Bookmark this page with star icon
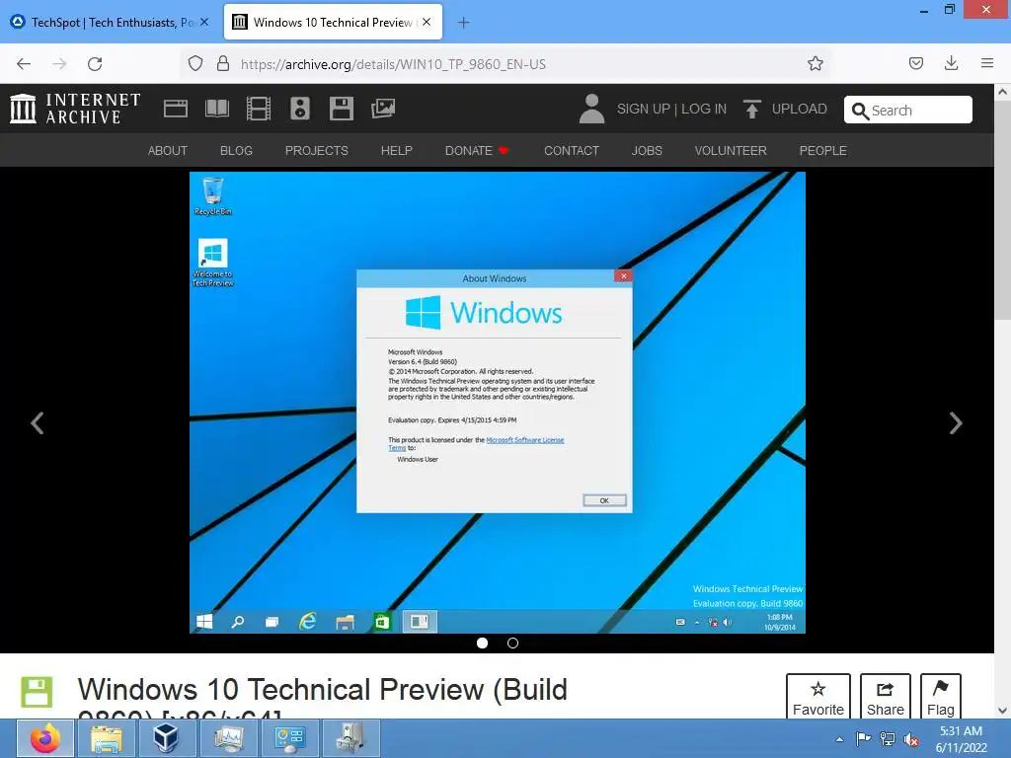The width and height of the screenshot is (1011, 758). [x=815, y=63]
